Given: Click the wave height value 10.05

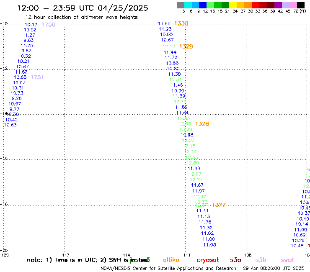Looking at the screenshot, I should pos(166,34).
